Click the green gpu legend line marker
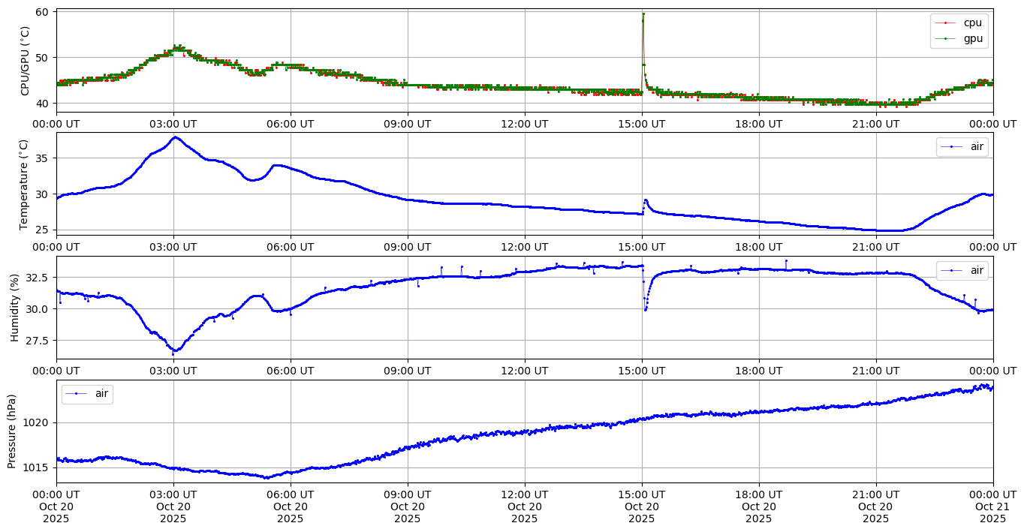This screenshot has width=1024, height=532. click(946, 38)
